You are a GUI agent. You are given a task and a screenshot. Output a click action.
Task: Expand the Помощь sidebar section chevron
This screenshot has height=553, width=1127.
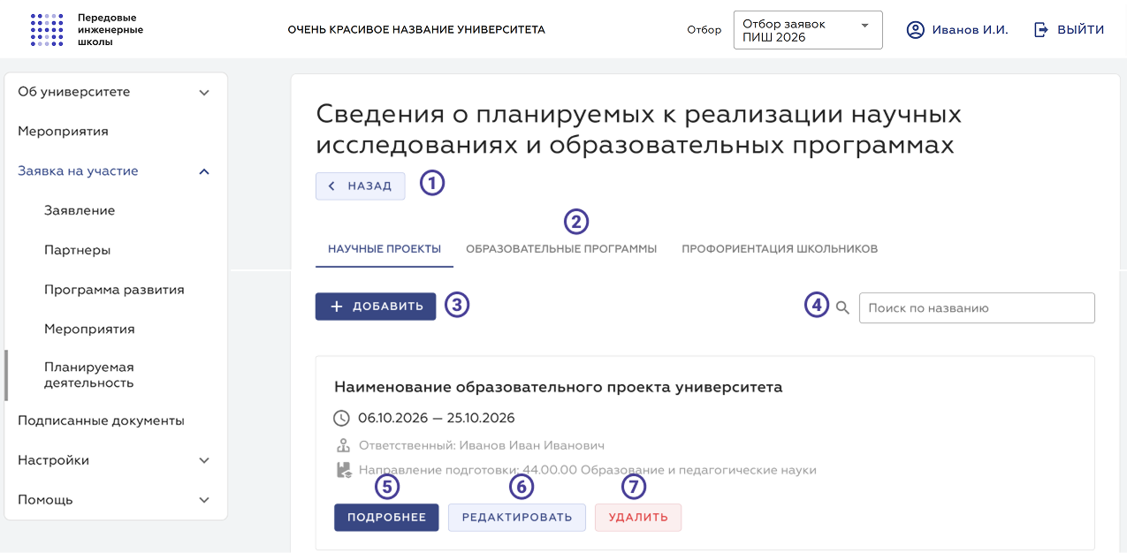click(204, 500)
